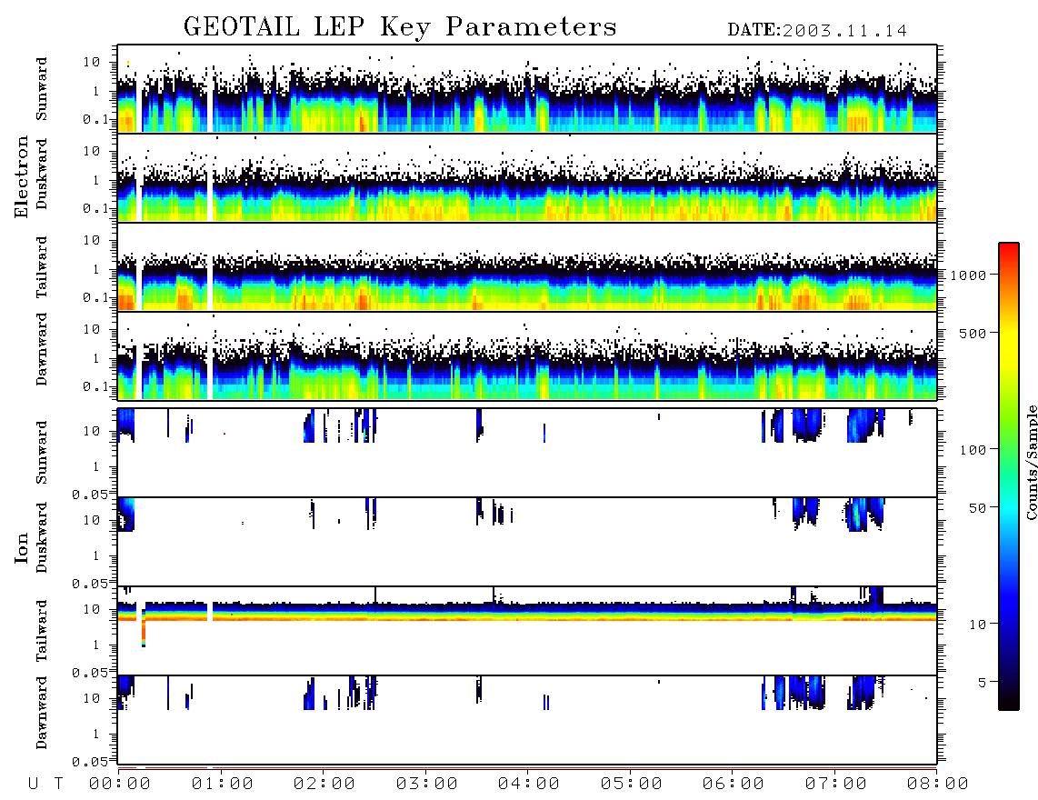Click the Electron Dawnward panel label
The height and width of the screenshot is (800, 1038).
[42, 349]
